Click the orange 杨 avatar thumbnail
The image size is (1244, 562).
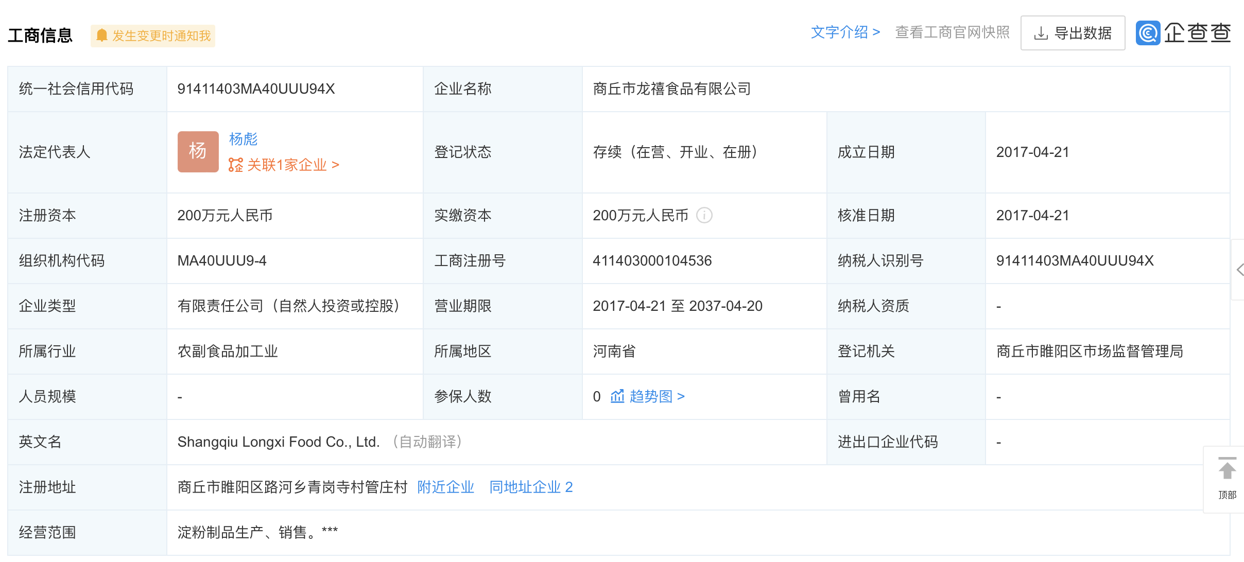[198, 151]
